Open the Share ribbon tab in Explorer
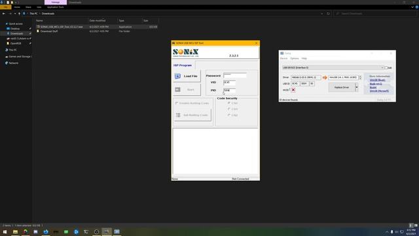419x236 pixels. point(28,7)
